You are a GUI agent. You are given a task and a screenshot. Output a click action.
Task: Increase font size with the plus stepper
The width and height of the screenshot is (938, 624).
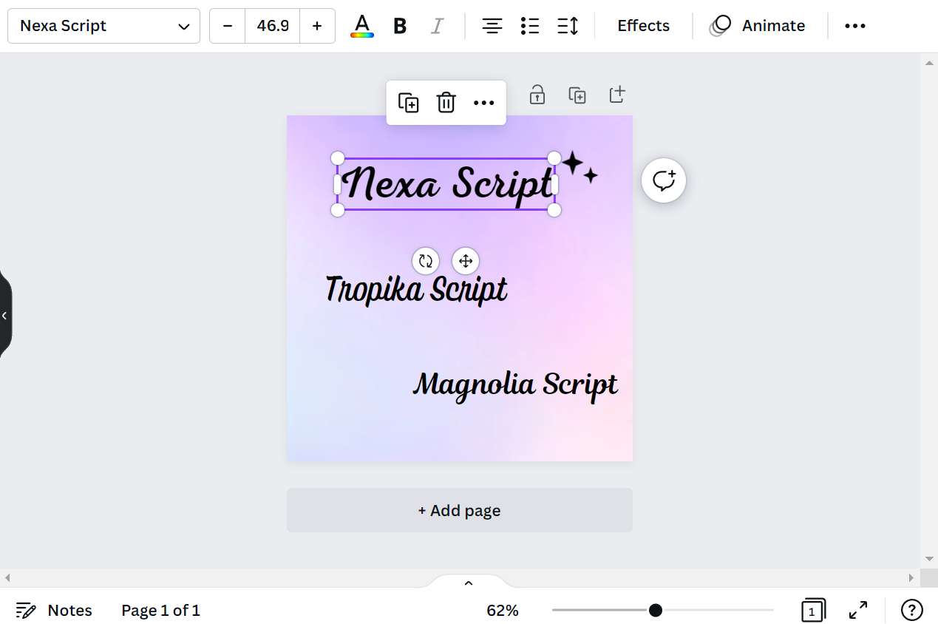click(x=317, y=25)
